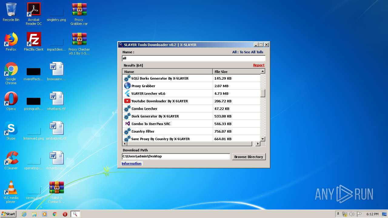Click the SLAYER Tools taskbar button
Viewport: 388px width, 218px height.
tap(75, 214)
